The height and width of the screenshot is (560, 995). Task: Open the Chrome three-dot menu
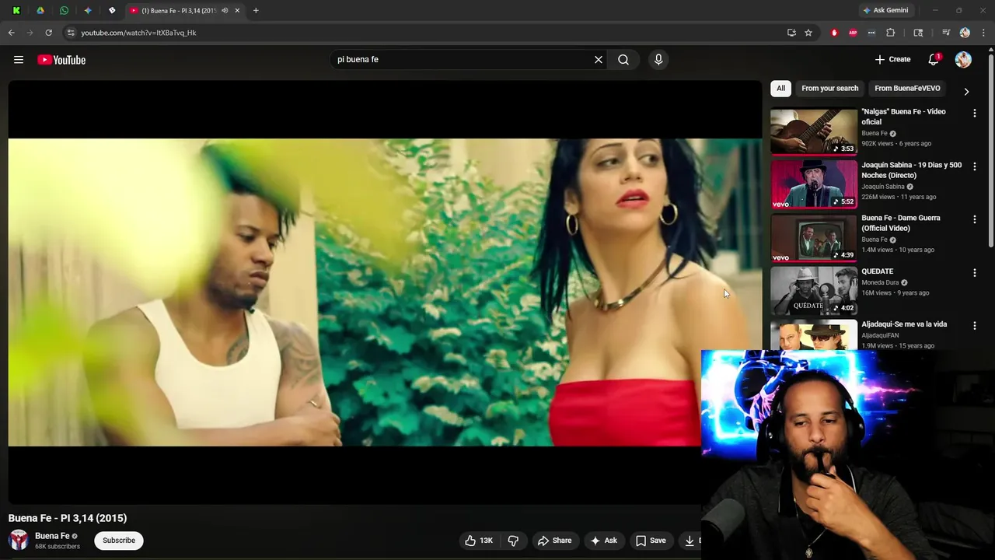click(x=982, y=33)
